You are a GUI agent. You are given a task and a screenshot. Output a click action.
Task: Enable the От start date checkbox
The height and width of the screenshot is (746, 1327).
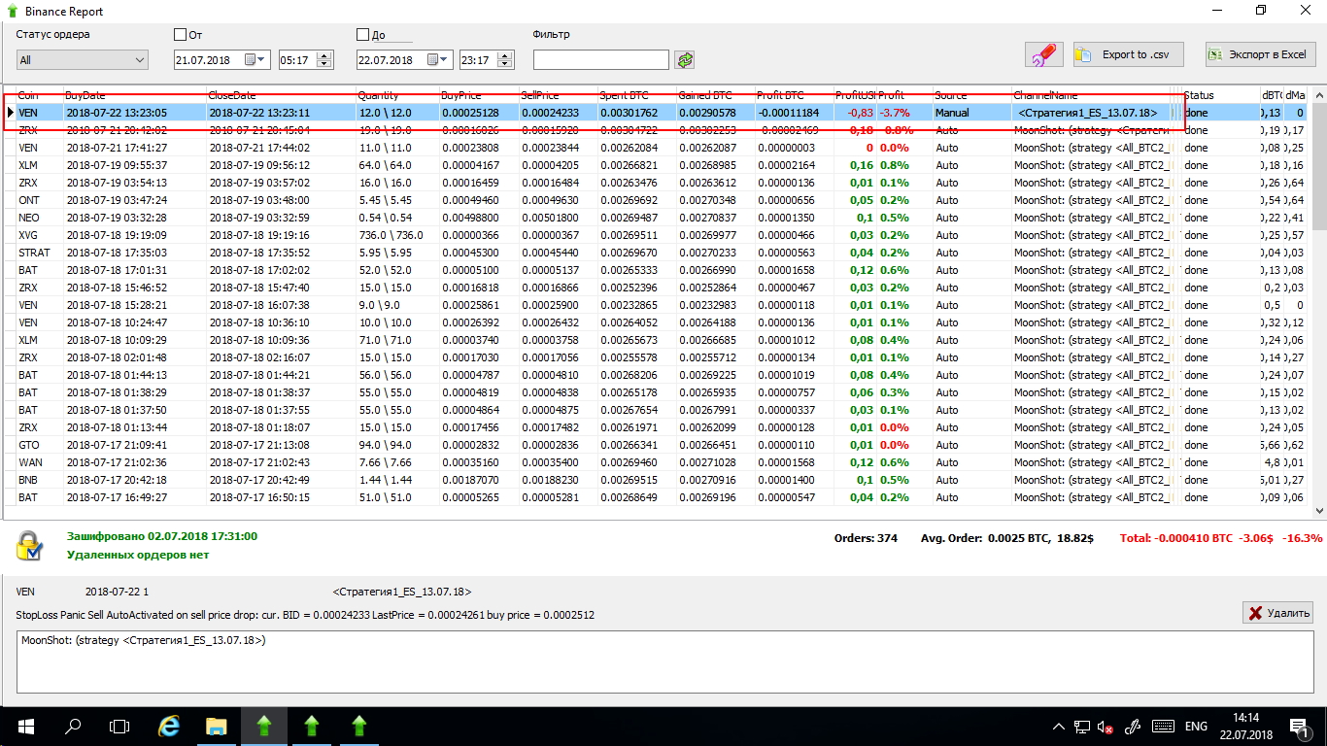[x=180, y=35]
